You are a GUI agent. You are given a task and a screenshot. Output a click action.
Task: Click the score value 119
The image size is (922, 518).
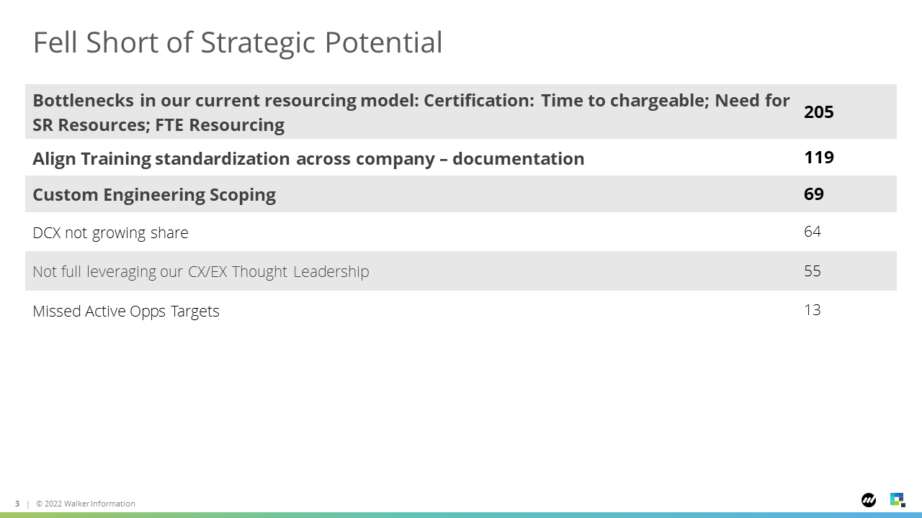pyautogui.click(x=819, y=158)
